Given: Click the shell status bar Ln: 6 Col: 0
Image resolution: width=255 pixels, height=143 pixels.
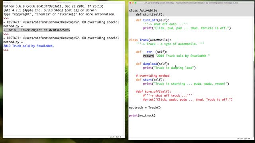Looking at the screenshot, I should [116, 137].
